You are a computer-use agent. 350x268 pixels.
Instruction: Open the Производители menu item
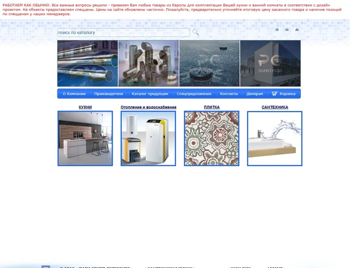[108, 94]
